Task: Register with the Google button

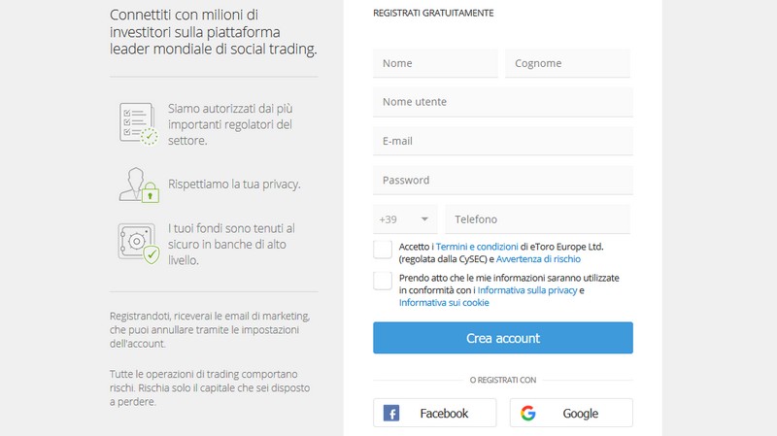Action: (x=571, y=413)
